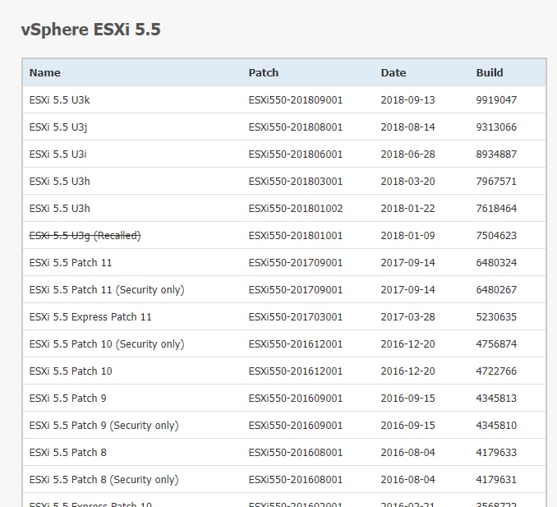Select the ESXi 5.5 U3j name cell
The width and height of the screenshot is (557, 507).
tap(58, 127)
